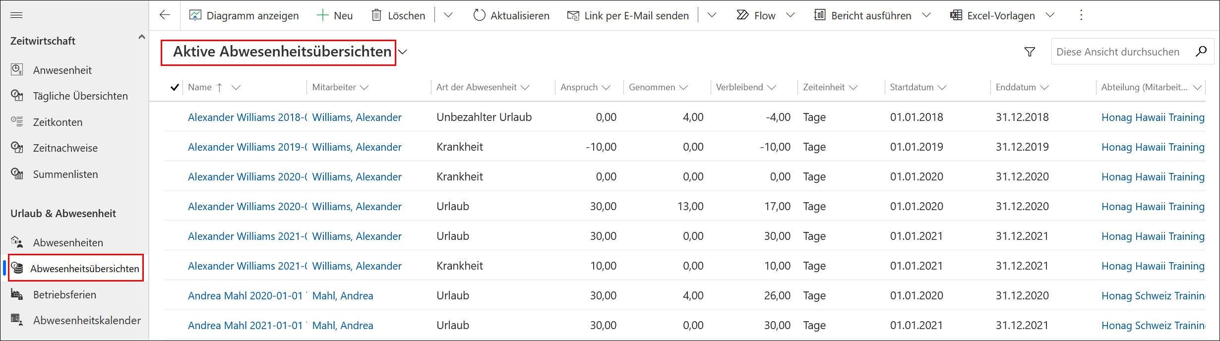Expand the Aktive Abwesenheitsübersichten view dropdown
This screenshot has width=1220, height=341.
[403, 52]
